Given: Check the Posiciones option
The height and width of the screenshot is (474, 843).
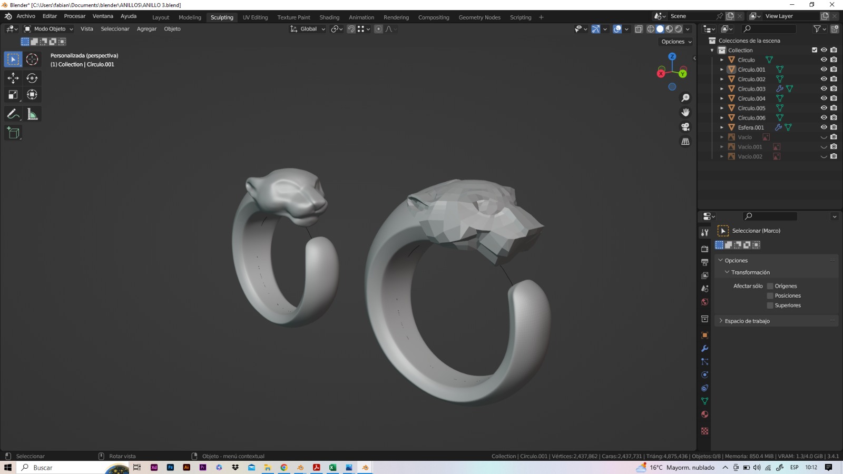Looking at the screenshot, I should [770, 296].
